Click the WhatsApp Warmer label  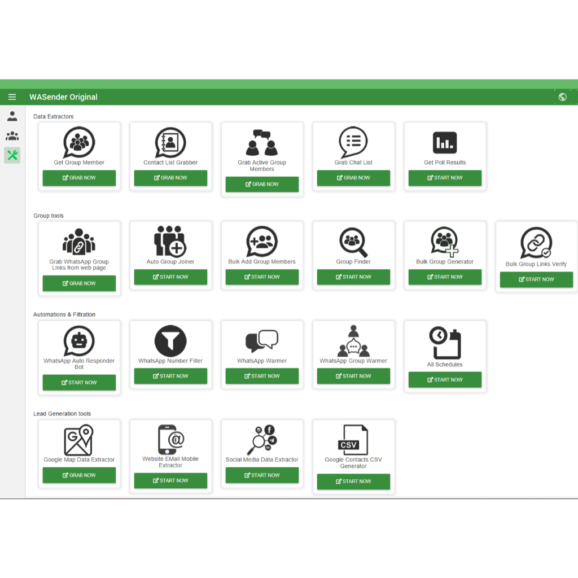coord(262,361)
